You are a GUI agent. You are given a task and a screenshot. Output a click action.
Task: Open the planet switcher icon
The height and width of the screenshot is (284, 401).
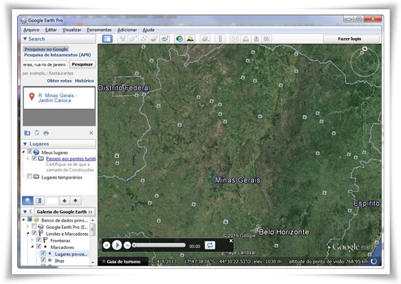tap(205, 39)
